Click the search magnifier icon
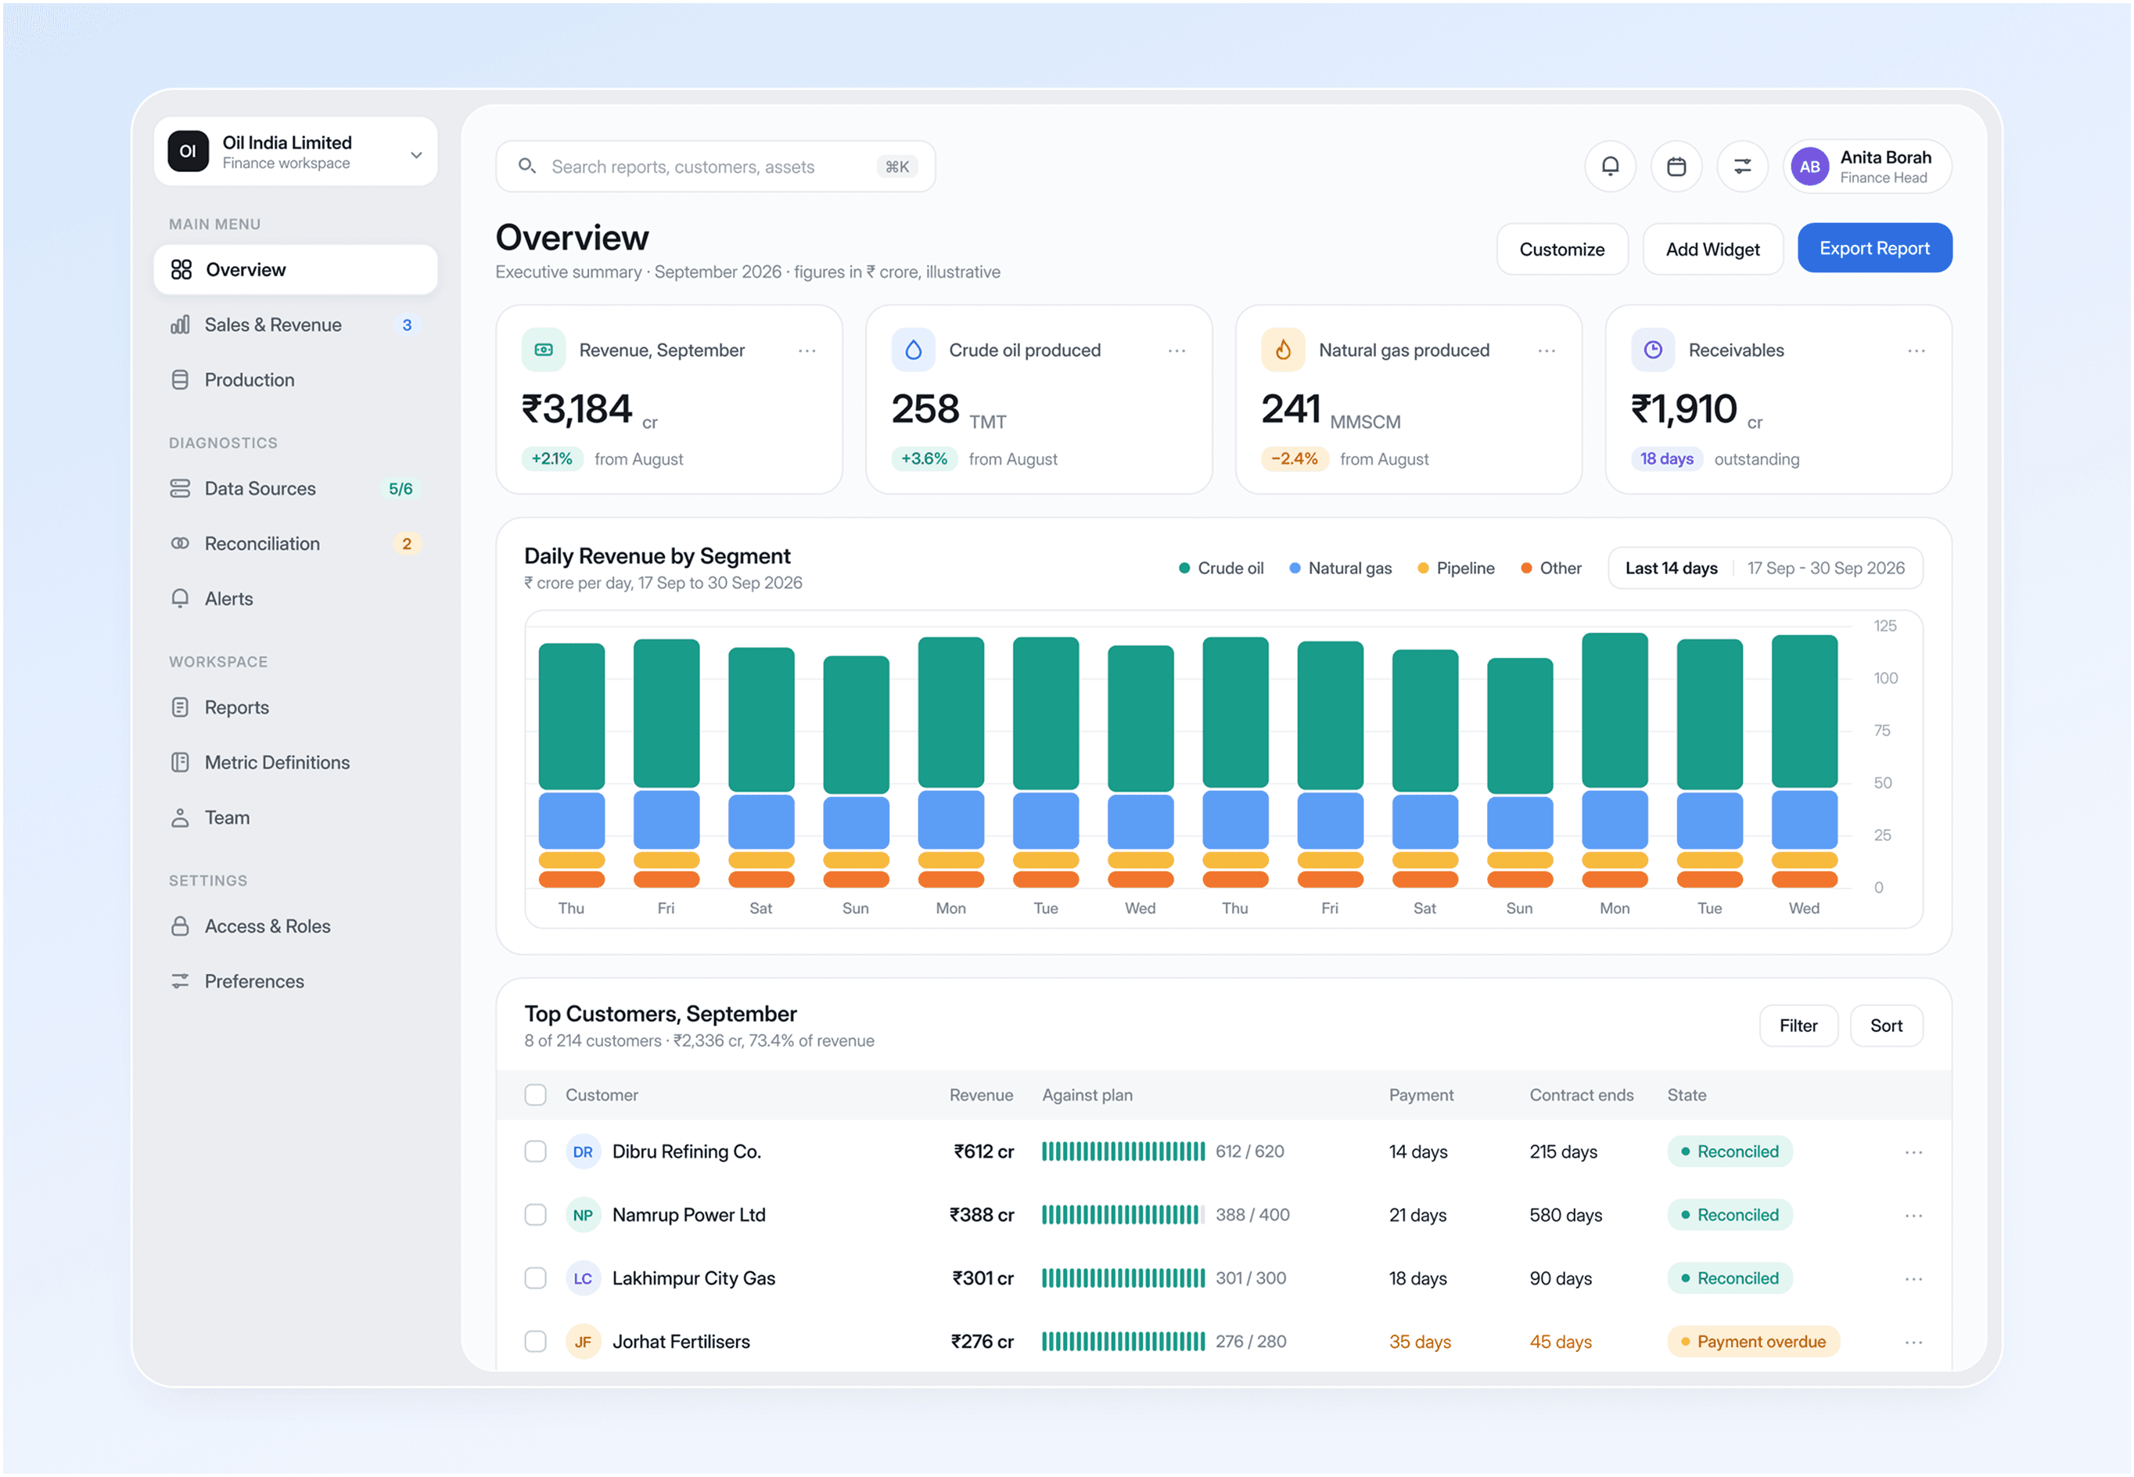2134x1477 pixels. [x=526, y=166]
